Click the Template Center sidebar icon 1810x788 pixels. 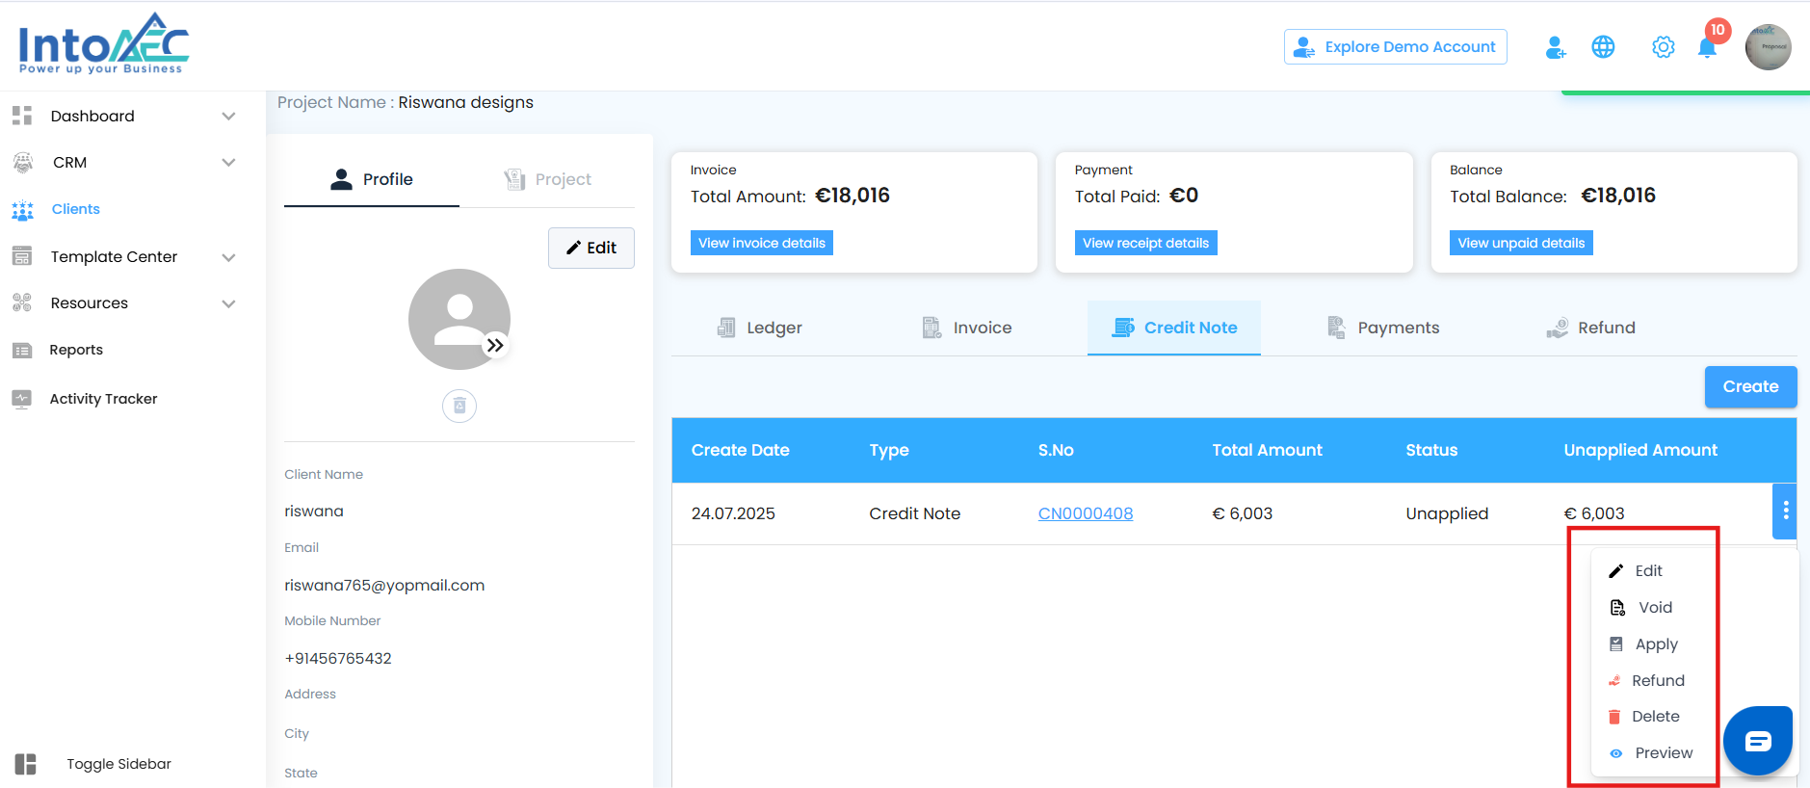point(22,256)
